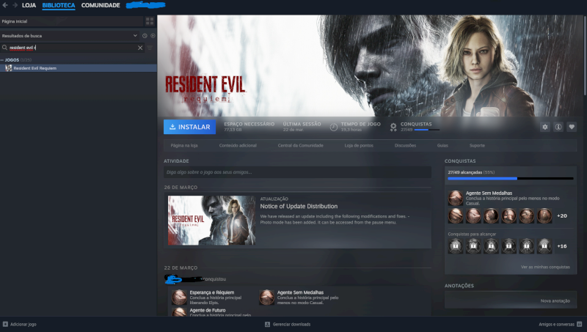Click the Tempo de jogo clock icon
Image resolution: width=587 pixels, height=332 pixels.
click(x=334, y=127)
